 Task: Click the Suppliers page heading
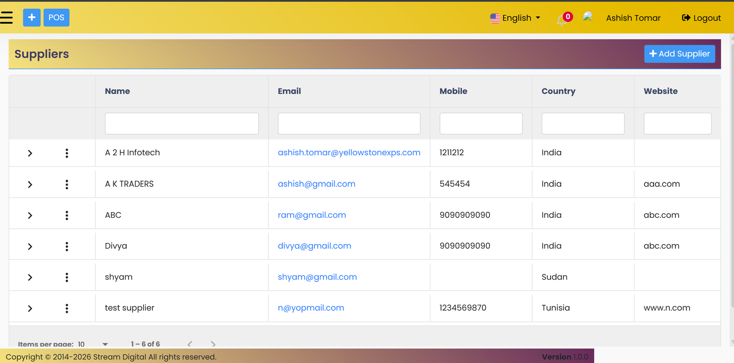tap(42, 54)
